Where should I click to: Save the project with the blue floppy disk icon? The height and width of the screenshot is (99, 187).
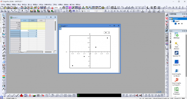42,8
